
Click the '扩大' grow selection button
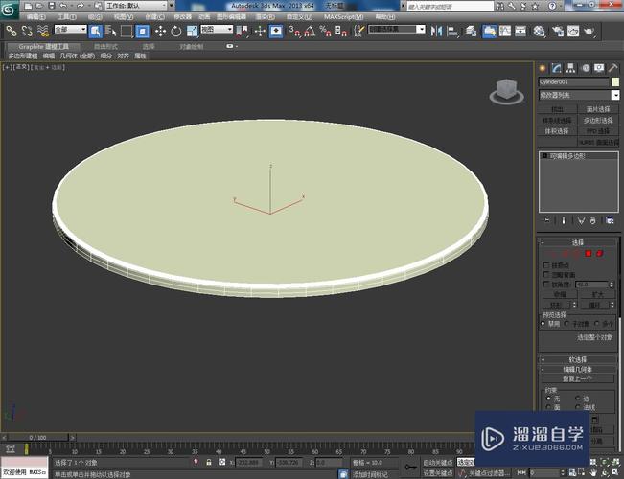(598, 294)
